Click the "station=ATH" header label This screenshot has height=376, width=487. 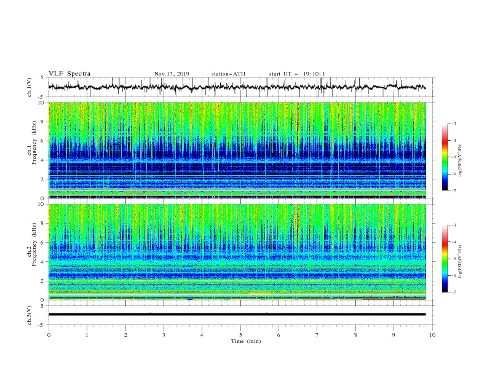coord(228,74)
